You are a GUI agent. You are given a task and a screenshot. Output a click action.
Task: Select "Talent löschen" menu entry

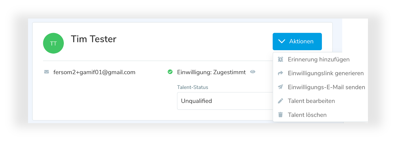307,115
